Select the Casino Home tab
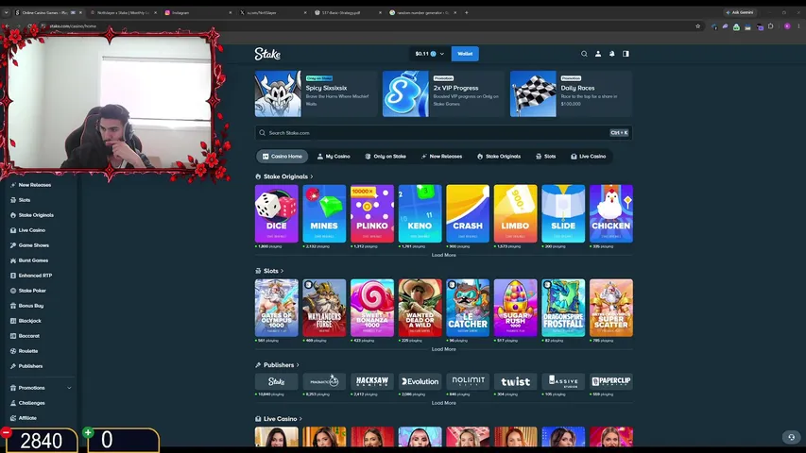Image resolution: width=806 pixels, height=453 pixels. pyautogui.click(x=283, y=156)
